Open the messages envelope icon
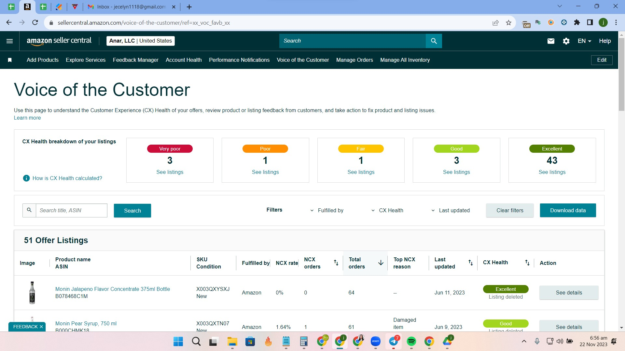625x351 pixels. [x=551, y=41]
